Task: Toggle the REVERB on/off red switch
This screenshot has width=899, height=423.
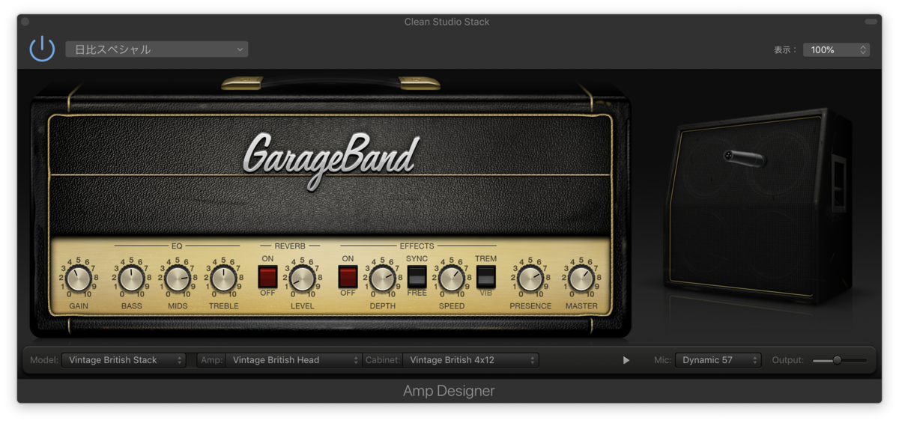Action: click(267, 277)
